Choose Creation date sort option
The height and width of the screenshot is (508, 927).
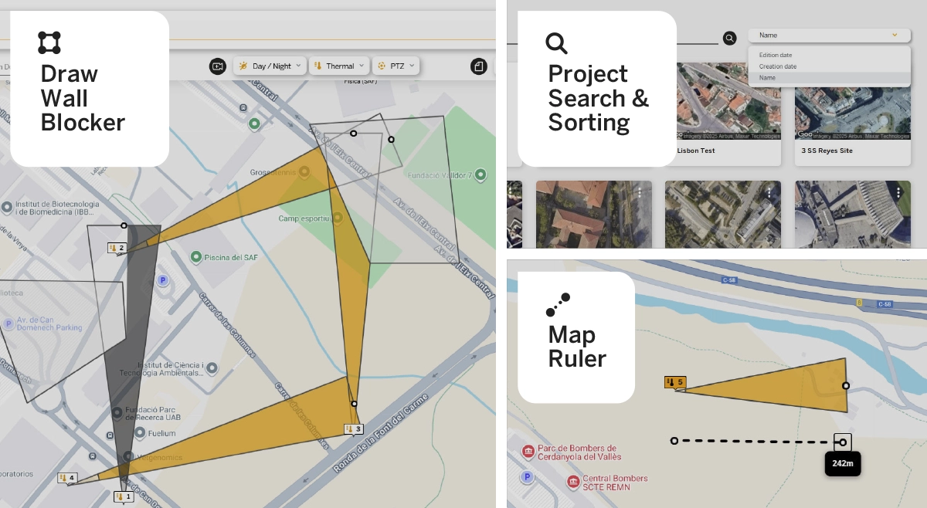(777, 66)
